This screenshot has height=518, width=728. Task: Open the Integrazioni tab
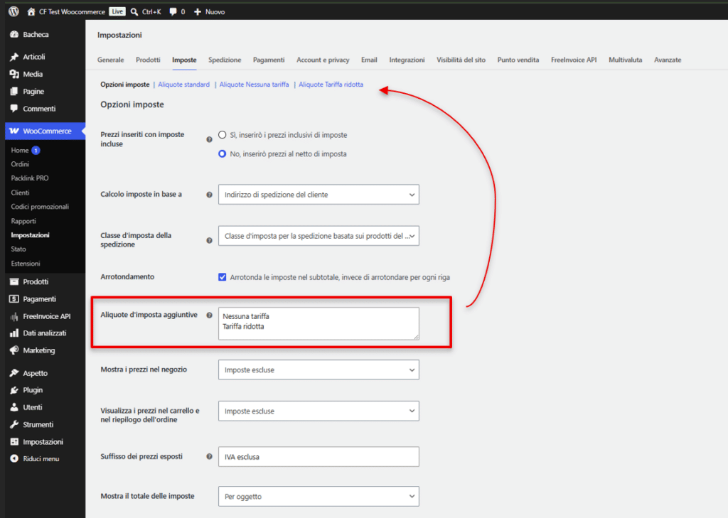[407, 60]
